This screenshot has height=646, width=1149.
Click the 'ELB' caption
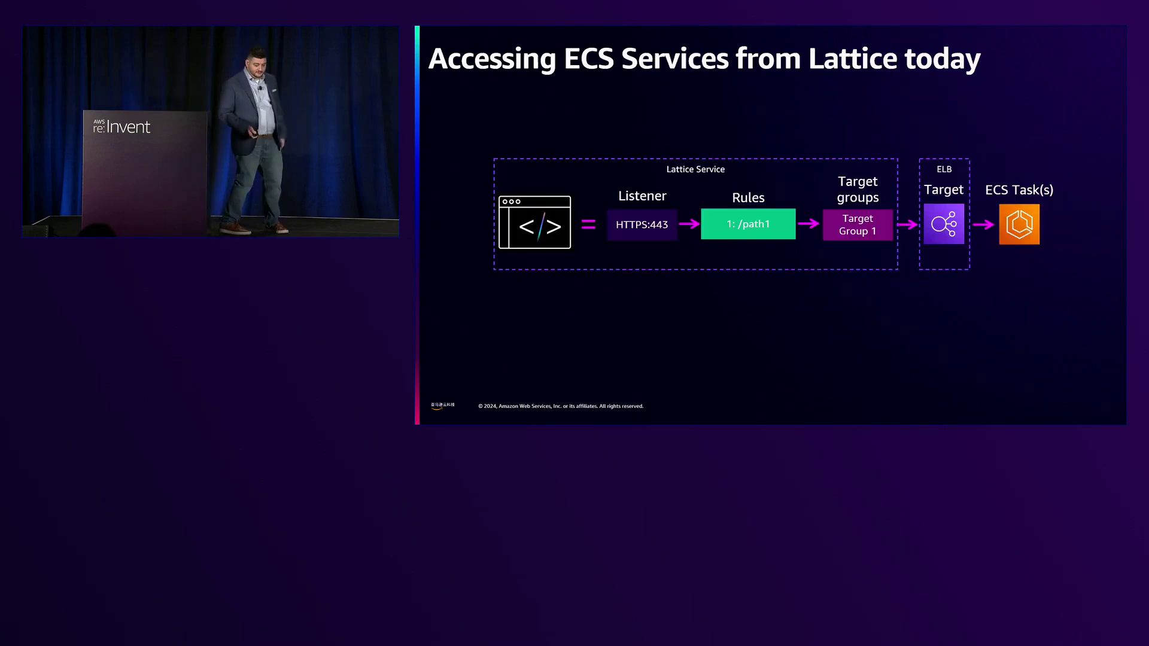point(944,169)
